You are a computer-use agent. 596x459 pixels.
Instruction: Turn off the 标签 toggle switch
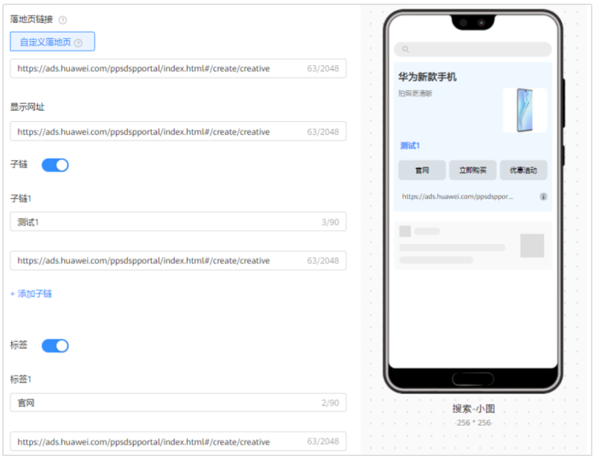pos(54,345)
